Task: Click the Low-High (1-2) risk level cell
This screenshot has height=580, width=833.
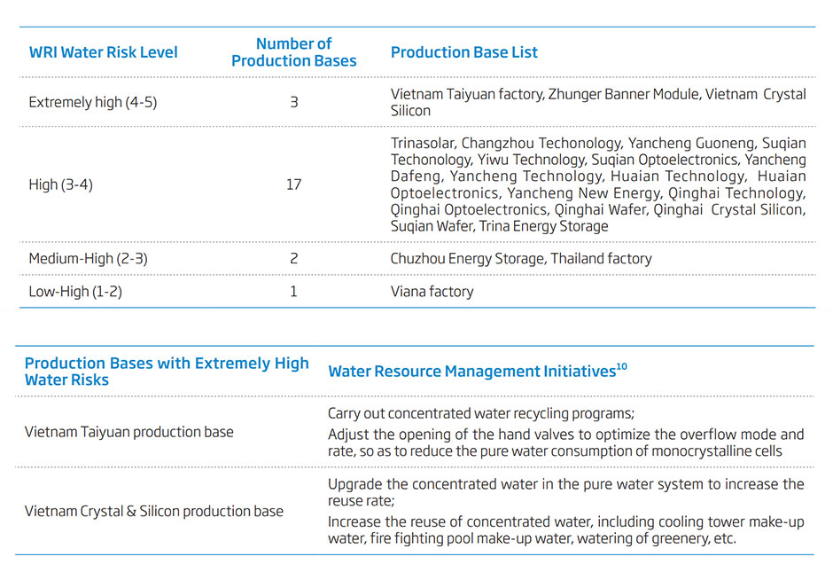Action: [x=74, y=291]
